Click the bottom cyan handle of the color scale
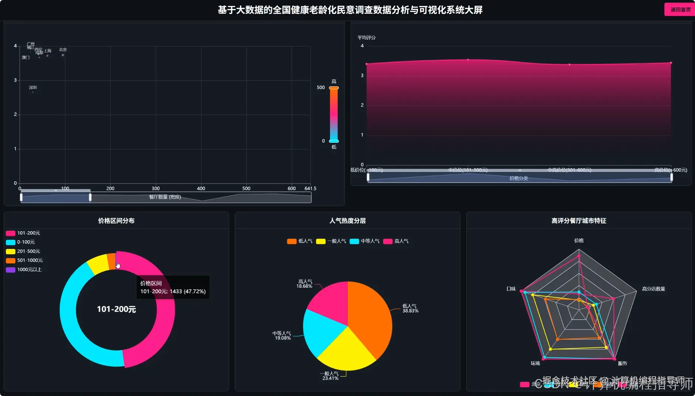The height and width of the screenshot is (396, 695). pos(334,141)
